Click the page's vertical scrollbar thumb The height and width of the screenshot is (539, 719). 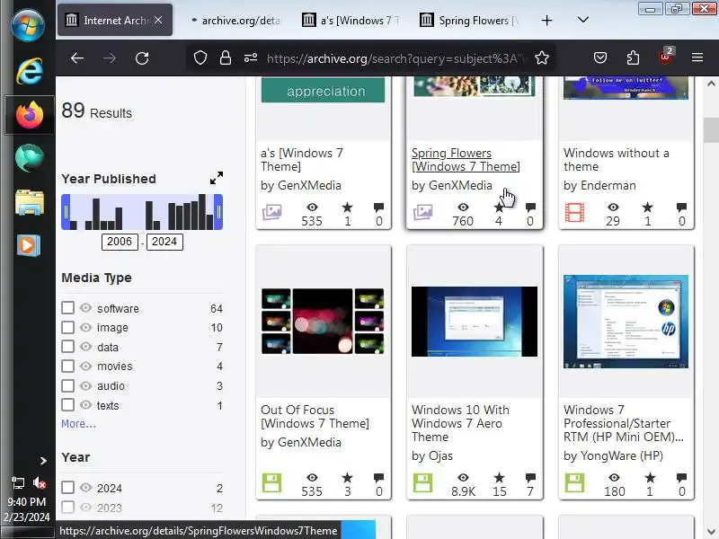tap(711, 130)
